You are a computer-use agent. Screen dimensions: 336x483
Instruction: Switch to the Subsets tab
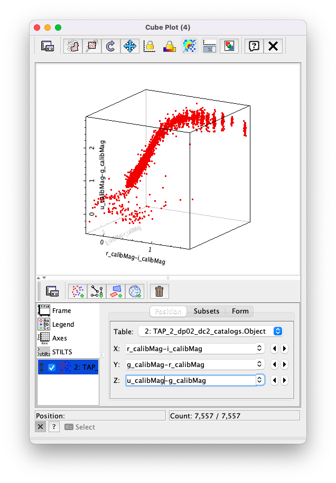(x=207, y=311)
